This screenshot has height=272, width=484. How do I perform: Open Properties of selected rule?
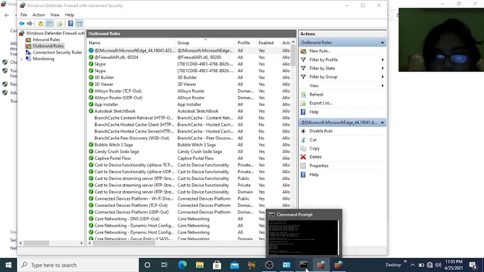319,166
